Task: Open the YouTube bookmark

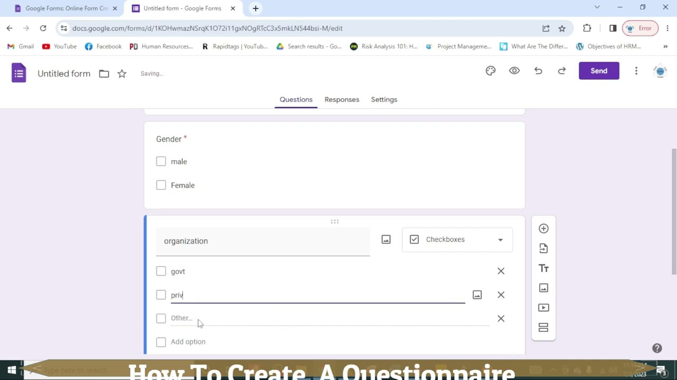Action: [x=59, y=46]
